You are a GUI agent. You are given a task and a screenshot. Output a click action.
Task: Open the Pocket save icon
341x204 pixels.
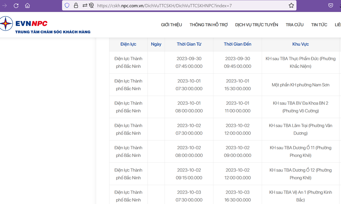331,5
